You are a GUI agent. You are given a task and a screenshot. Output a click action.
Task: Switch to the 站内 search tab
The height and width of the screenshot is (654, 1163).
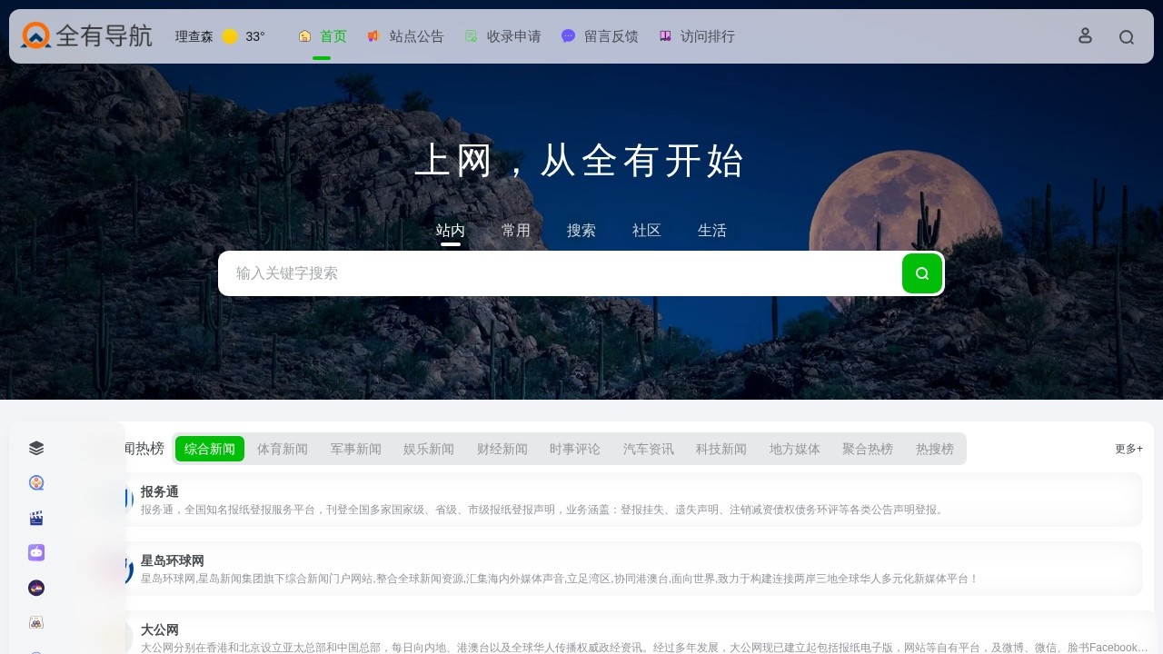point(451,231)
